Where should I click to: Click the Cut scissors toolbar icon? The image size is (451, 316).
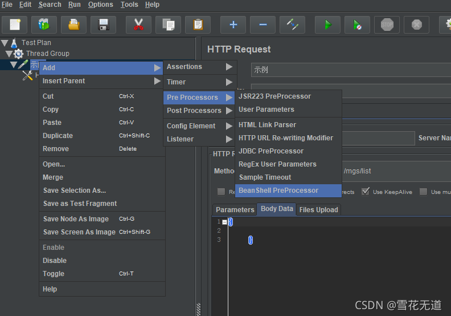[138, 25]
